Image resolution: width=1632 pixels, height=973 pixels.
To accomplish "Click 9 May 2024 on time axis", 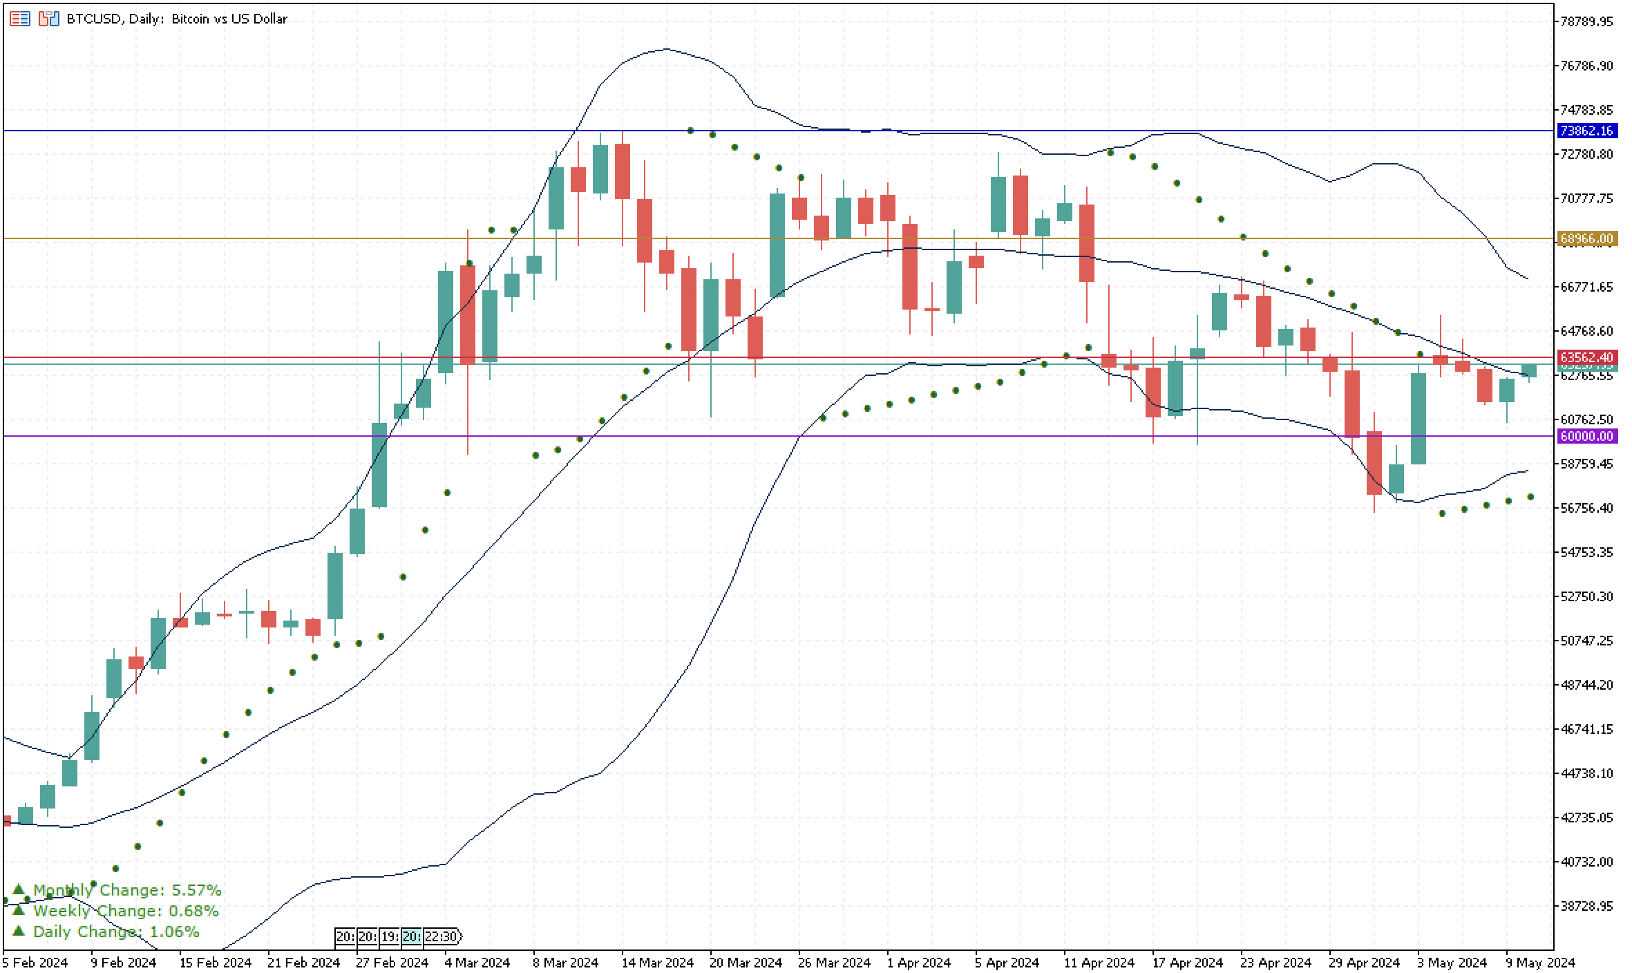I will click(x=1540, y=962).
